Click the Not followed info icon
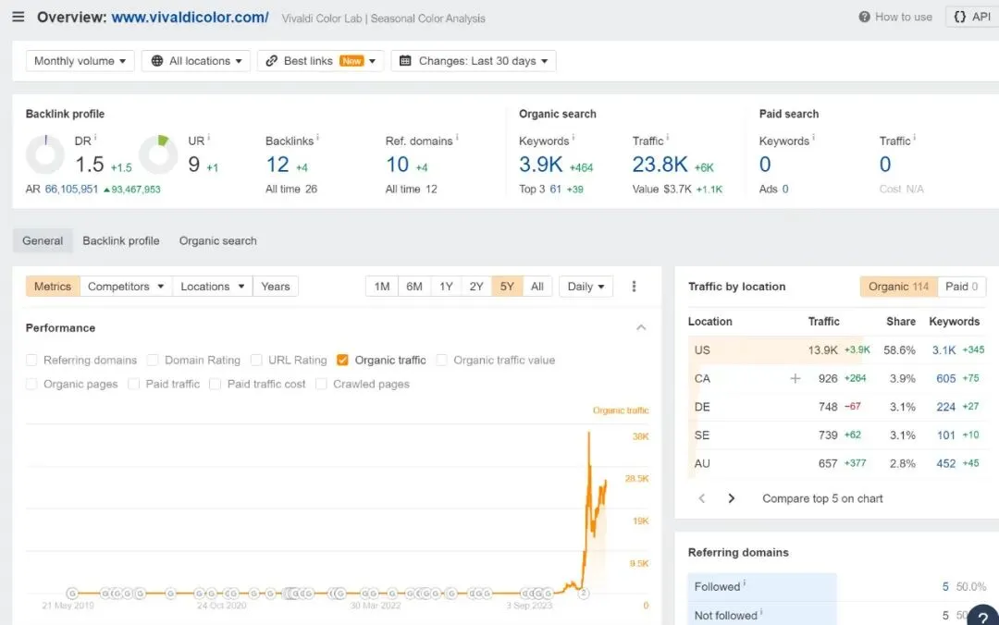This screenshot has height=625, width=999. 761,612
